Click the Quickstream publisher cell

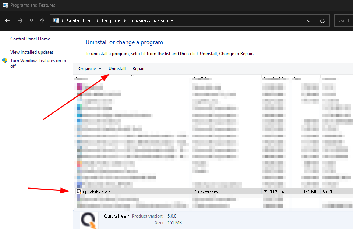tap(205, 192)
